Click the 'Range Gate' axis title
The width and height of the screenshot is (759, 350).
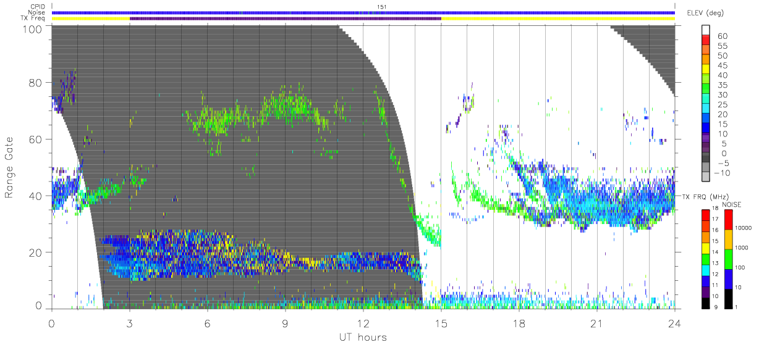pyautogui.click(x=10, y=167)
